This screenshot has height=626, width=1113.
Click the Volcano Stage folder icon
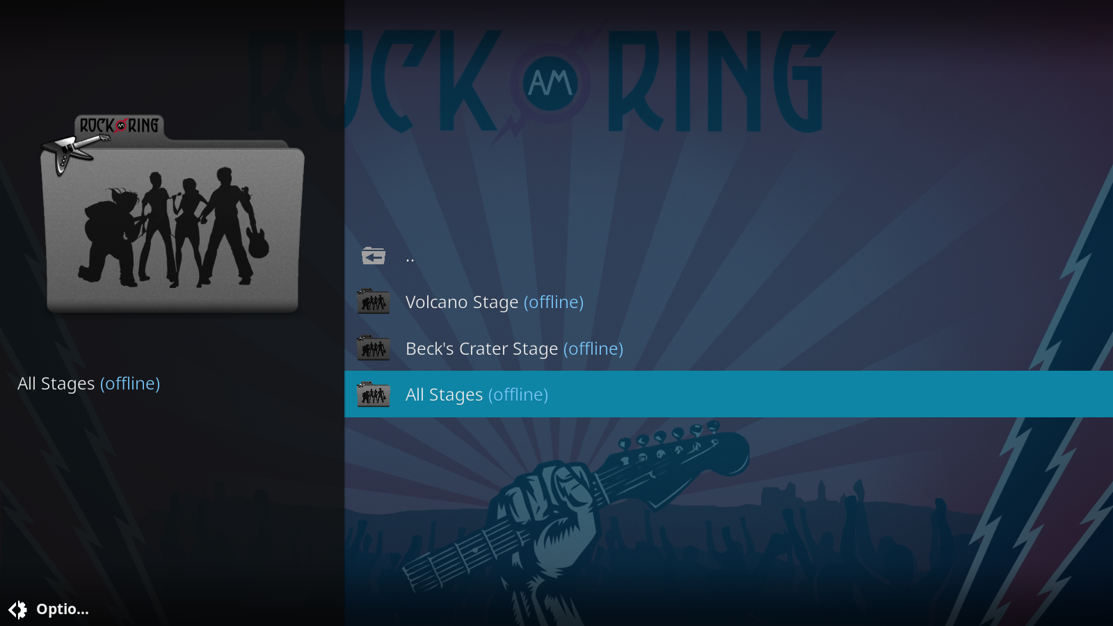point(374,301)
